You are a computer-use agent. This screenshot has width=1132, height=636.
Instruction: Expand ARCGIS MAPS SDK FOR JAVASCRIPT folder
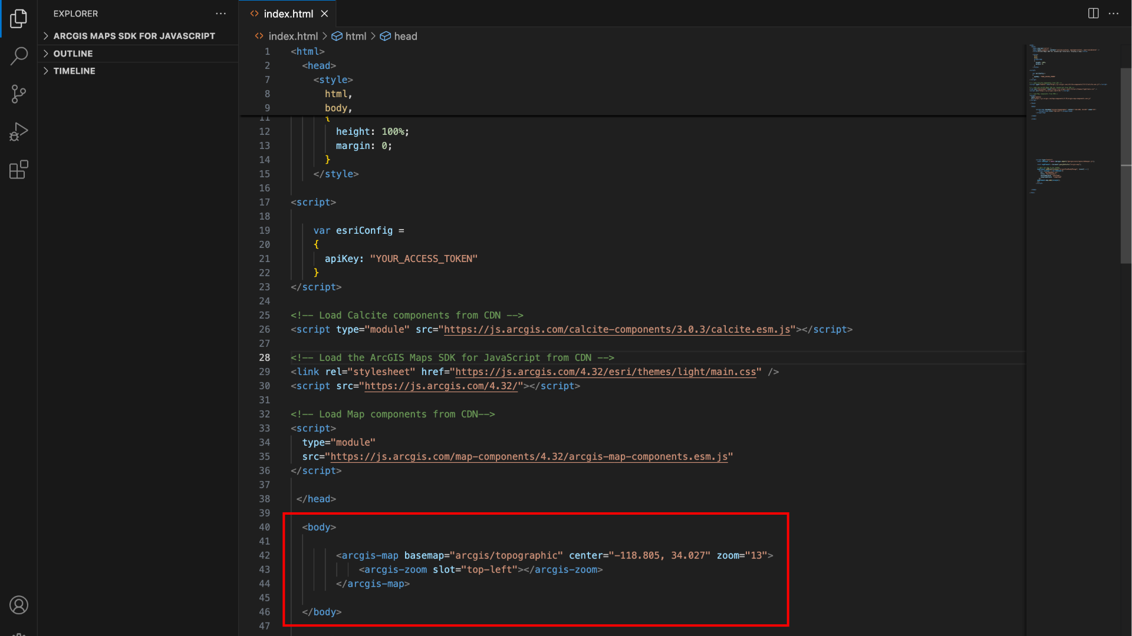134,36
